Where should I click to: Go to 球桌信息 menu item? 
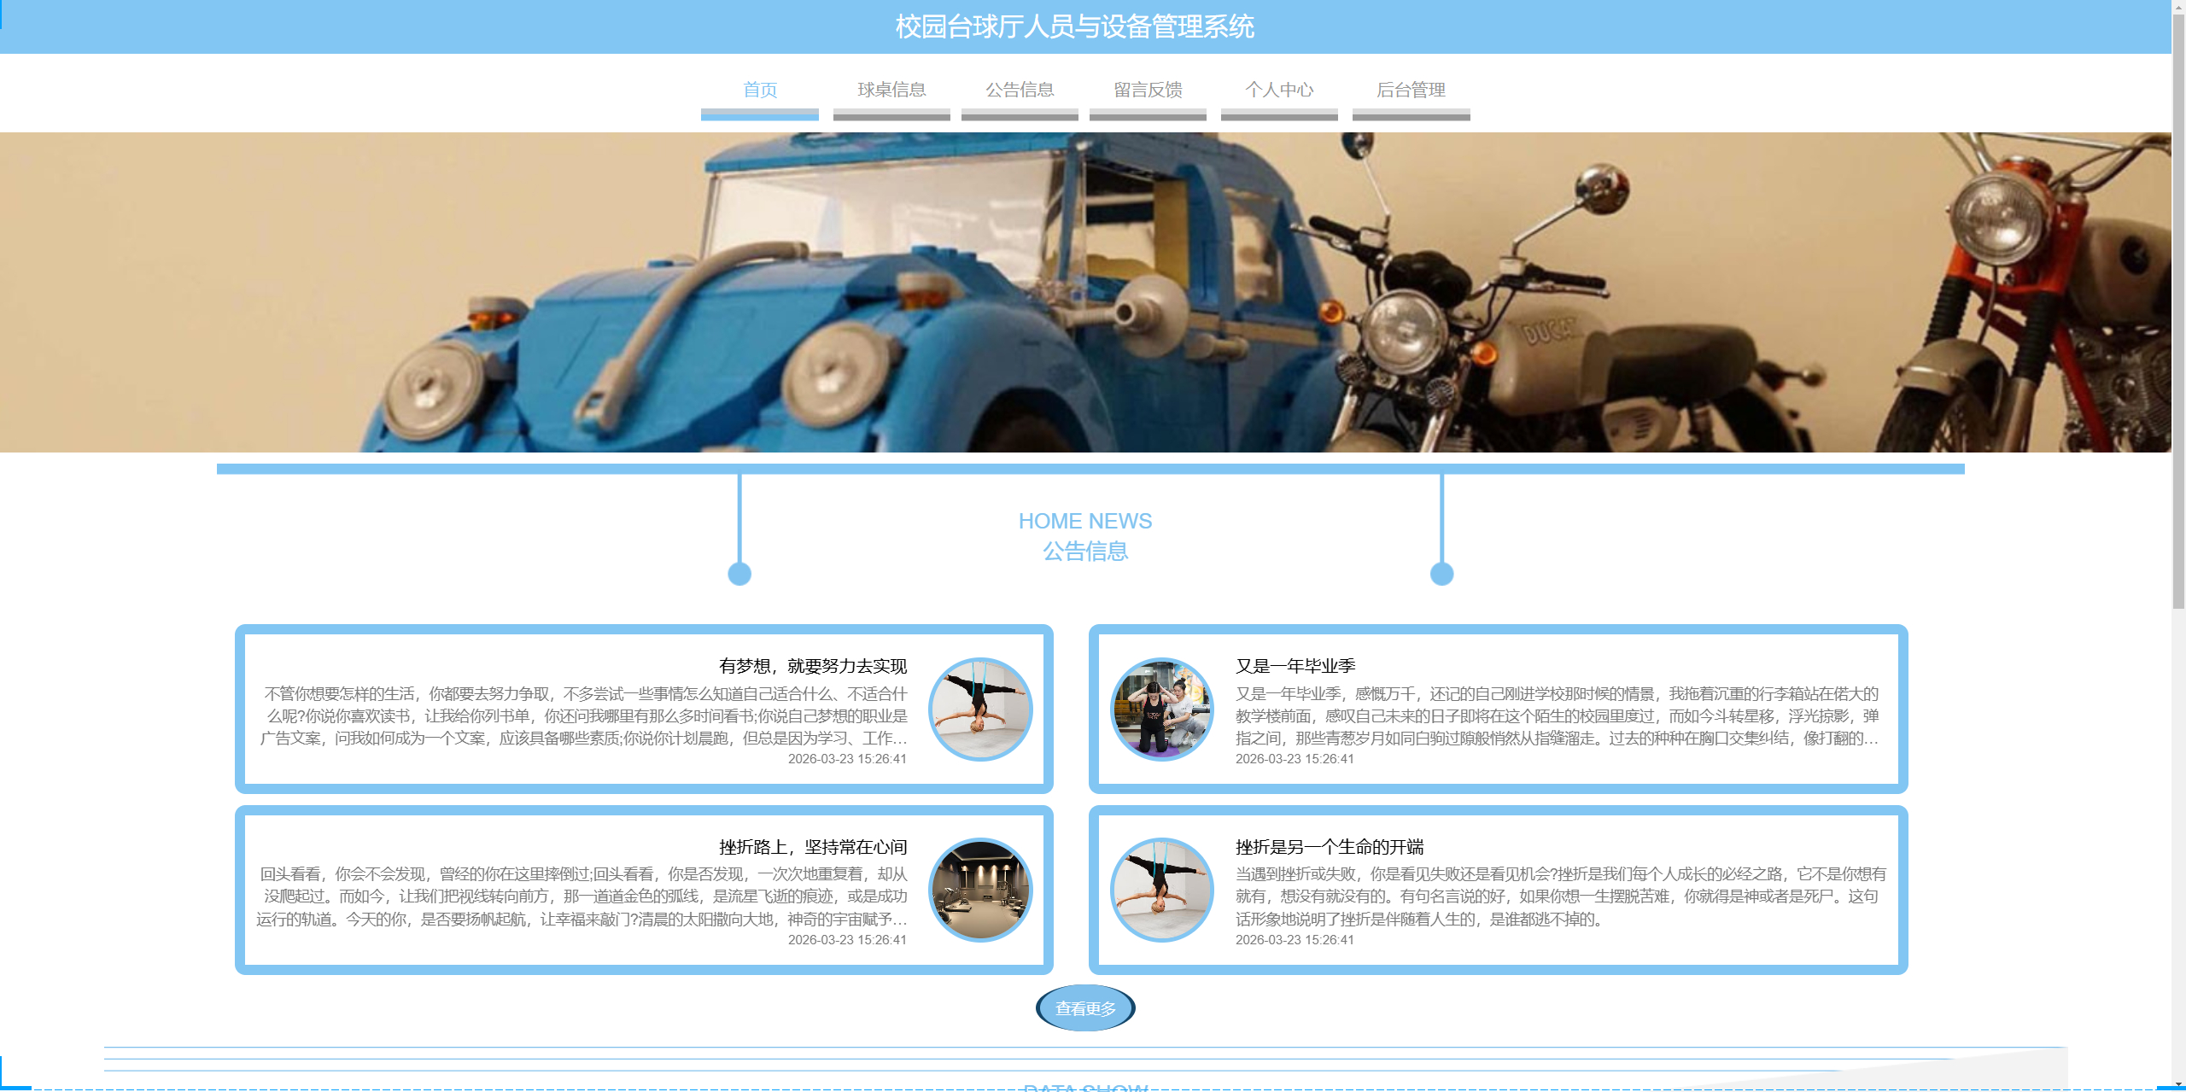[x=891, y=90]
